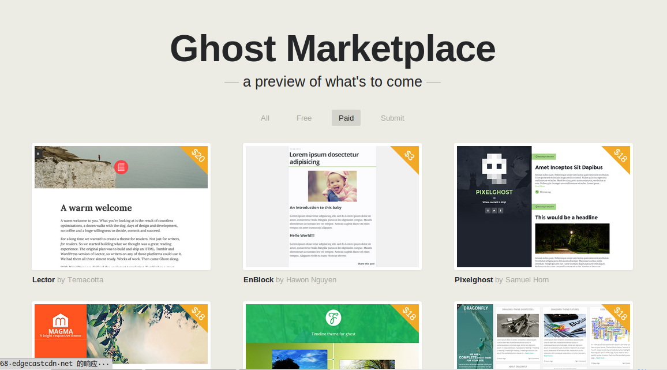Click the $18 price ribbon on Pixelghost
667x370 pixels.
point(620,156)
